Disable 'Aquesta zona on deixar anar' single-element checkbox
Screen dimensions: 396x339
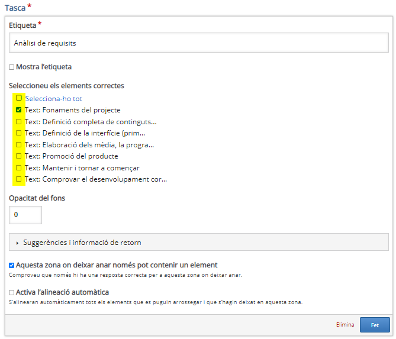point(11,265)
